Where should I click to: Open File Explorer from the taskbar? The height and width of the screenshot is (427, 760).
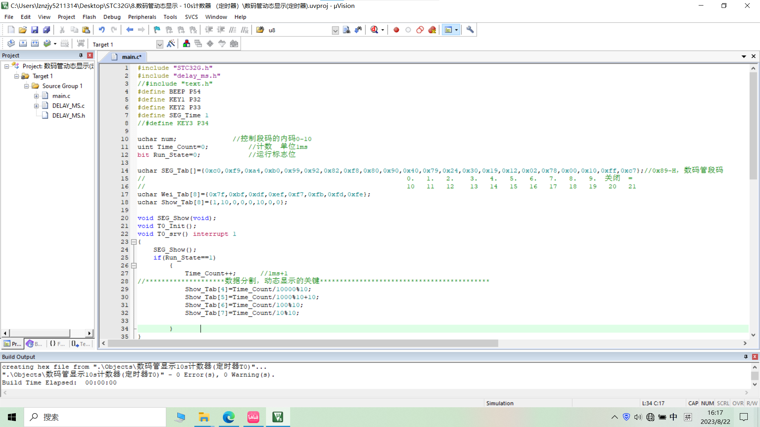(x=204, y=417)
